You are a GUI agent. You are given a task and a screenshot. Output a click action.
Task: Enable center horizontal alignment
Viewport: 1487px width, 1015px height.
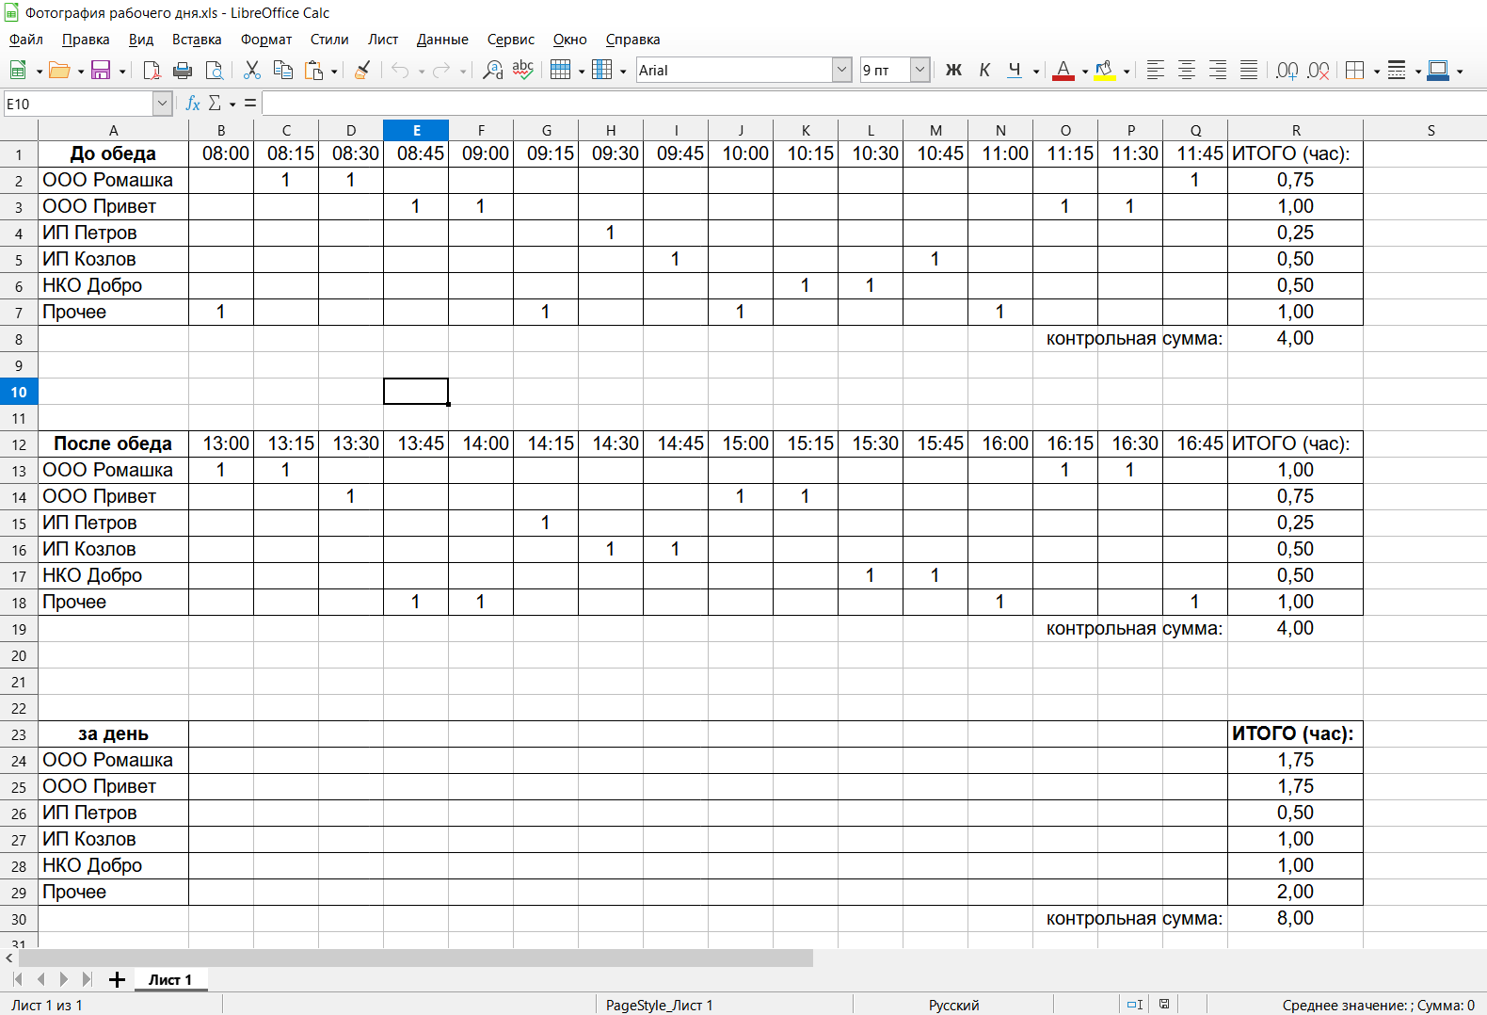(x=1187, y=71)
